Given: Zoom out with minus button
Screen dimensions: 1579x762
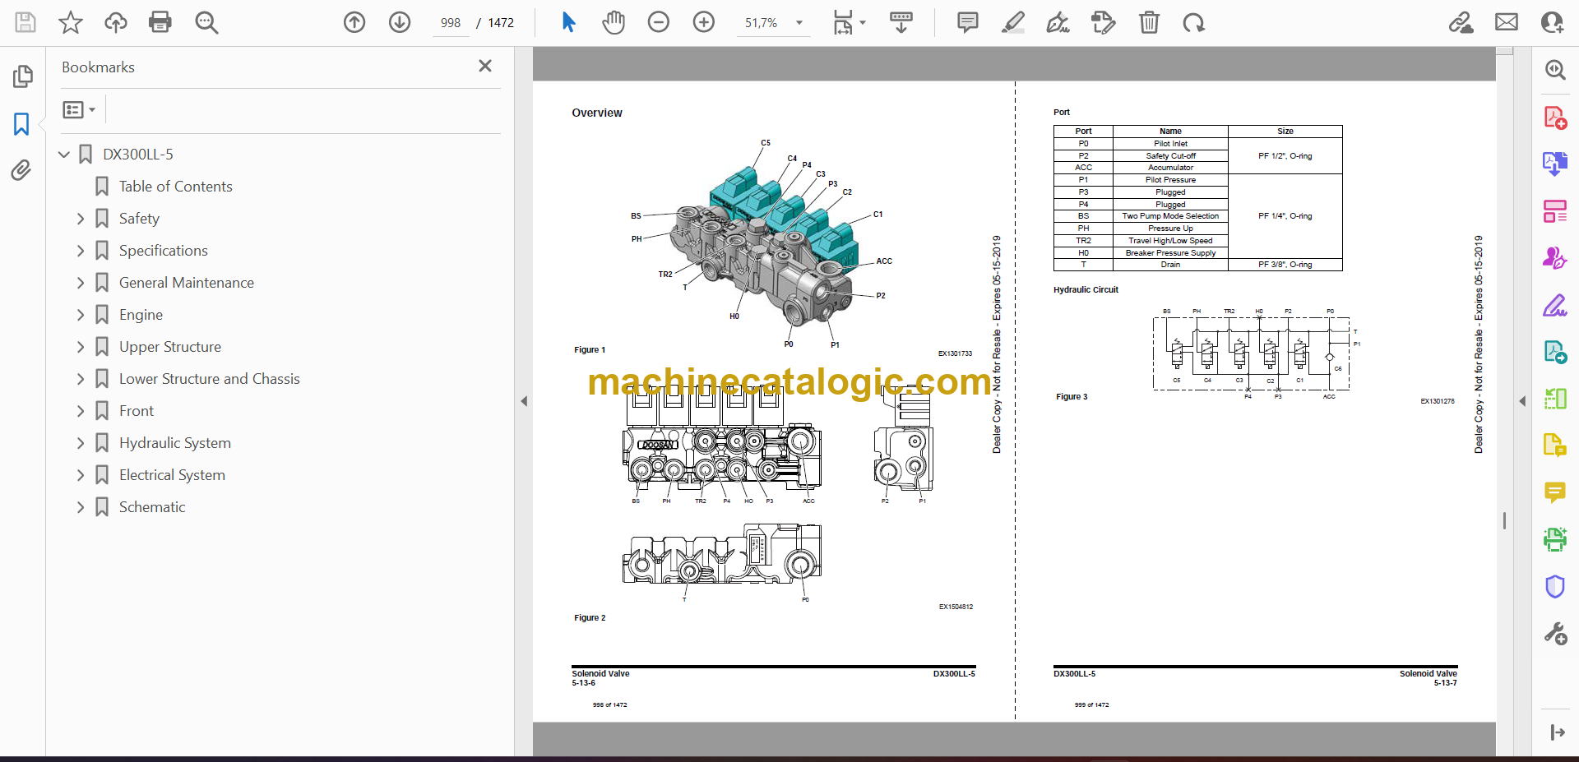Looking at the screenshot, I should pos(659,22).
